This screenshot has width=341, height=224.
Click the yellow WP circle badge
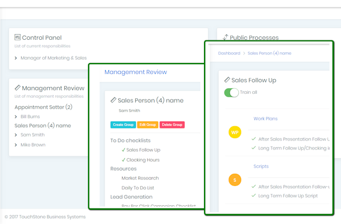pyautogui.click(x=235, y=132)
